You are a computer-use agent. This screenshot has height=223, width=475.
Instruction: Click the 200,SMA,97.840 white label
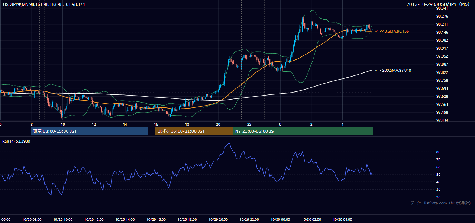pos(393,70)
